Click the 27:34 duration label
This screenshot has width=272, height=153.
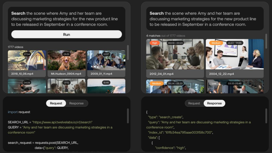coord(27,54)
